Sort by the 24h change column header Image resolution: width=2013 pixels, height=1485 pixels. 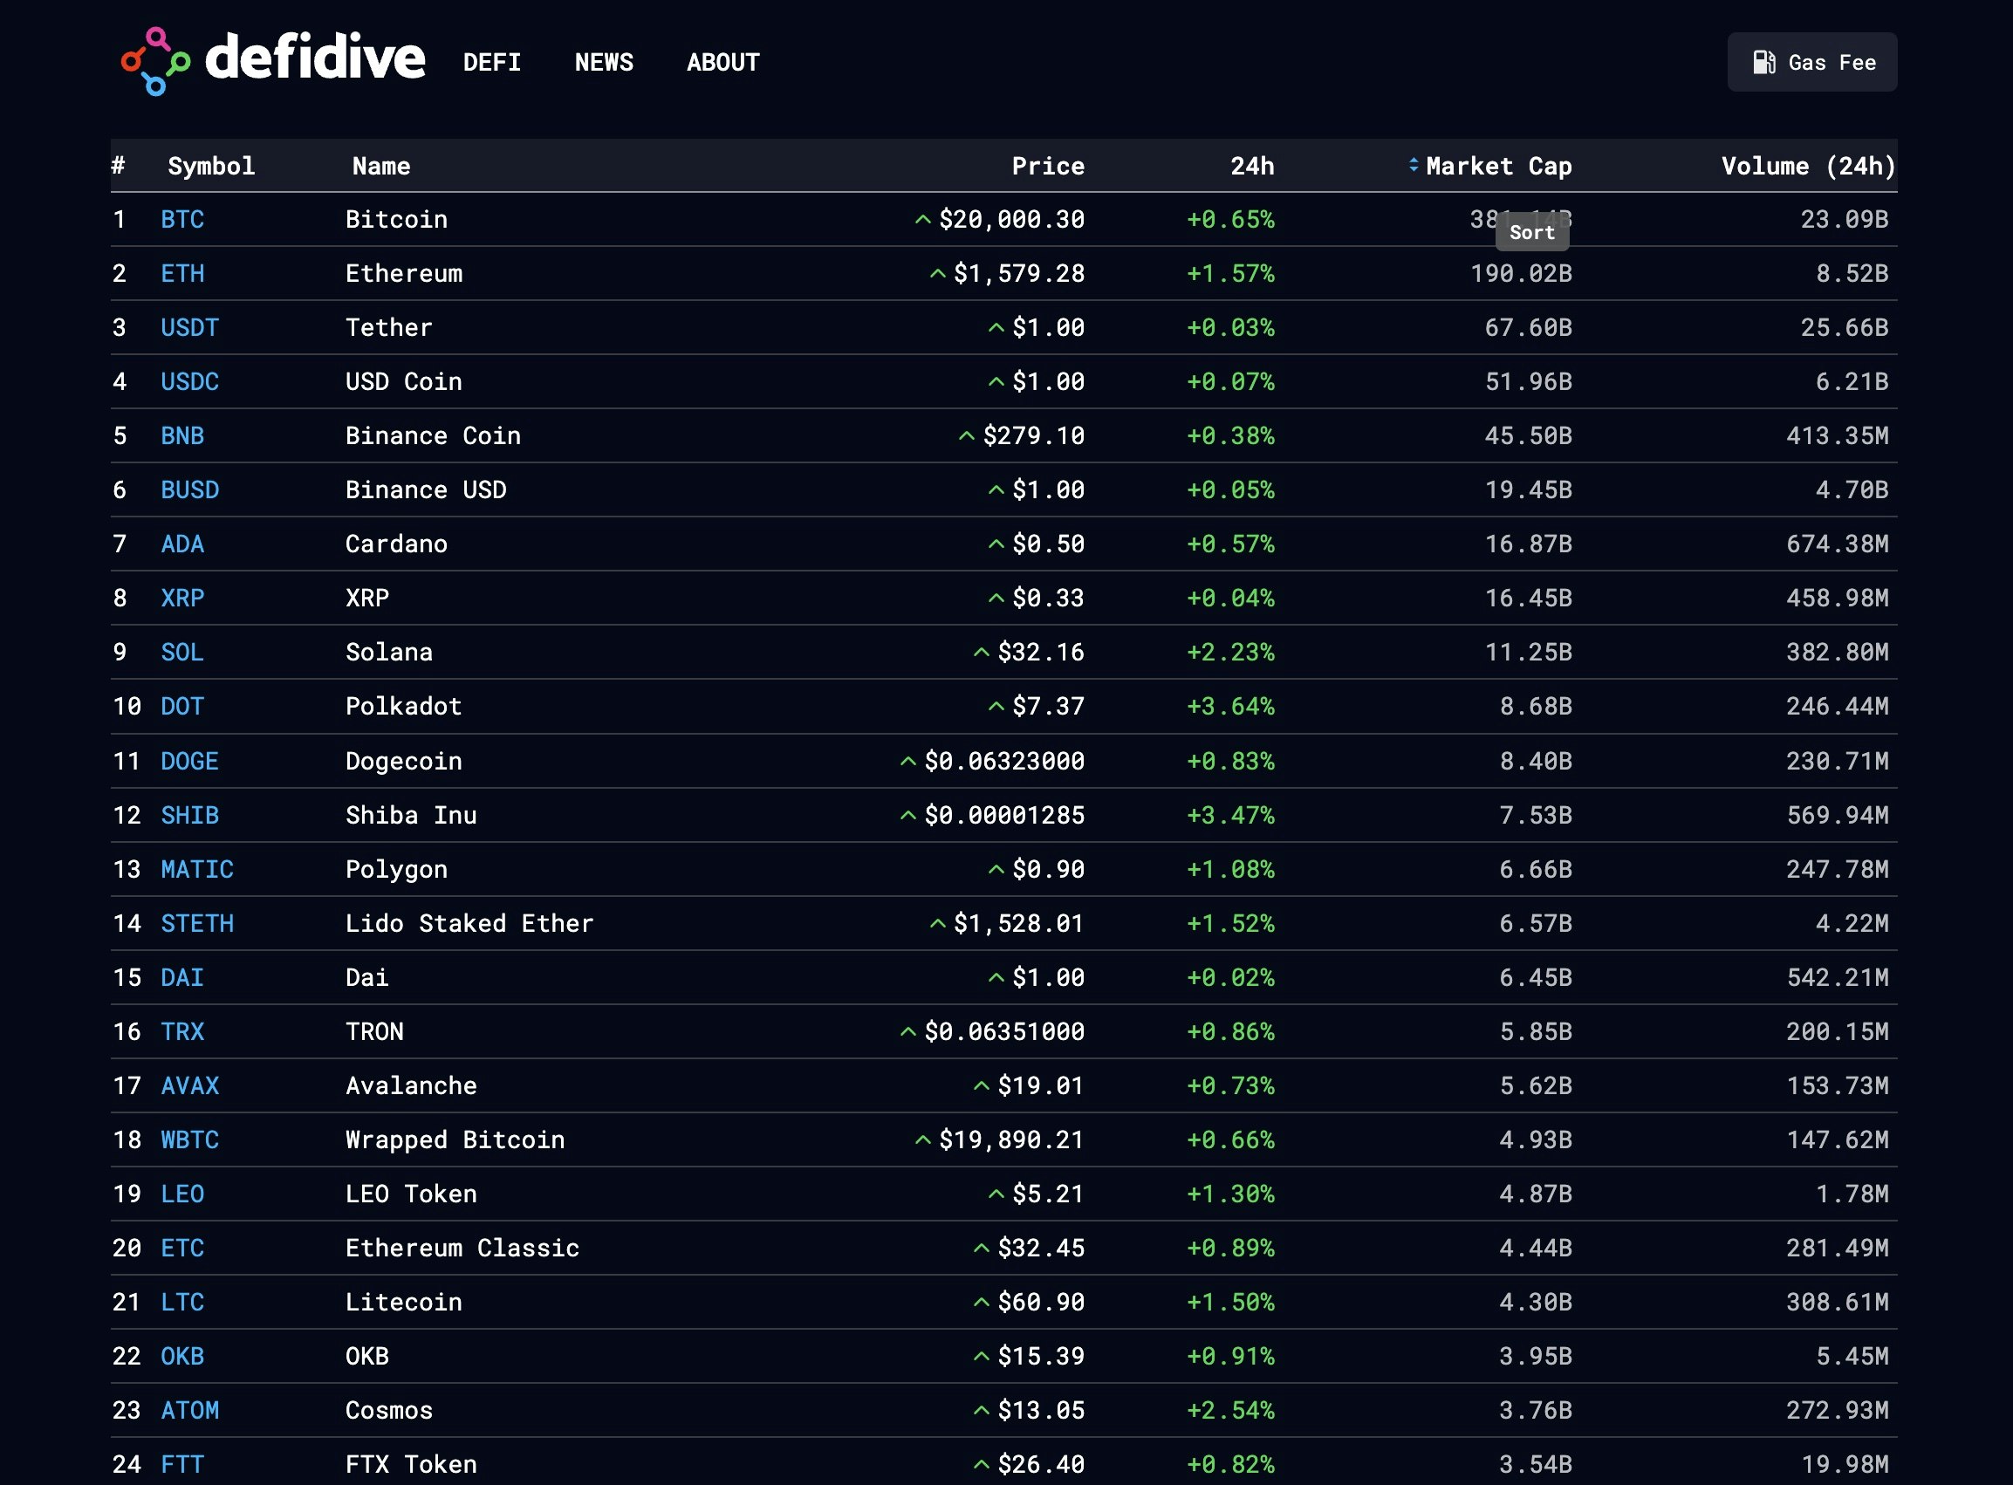tap(1252, 166)
